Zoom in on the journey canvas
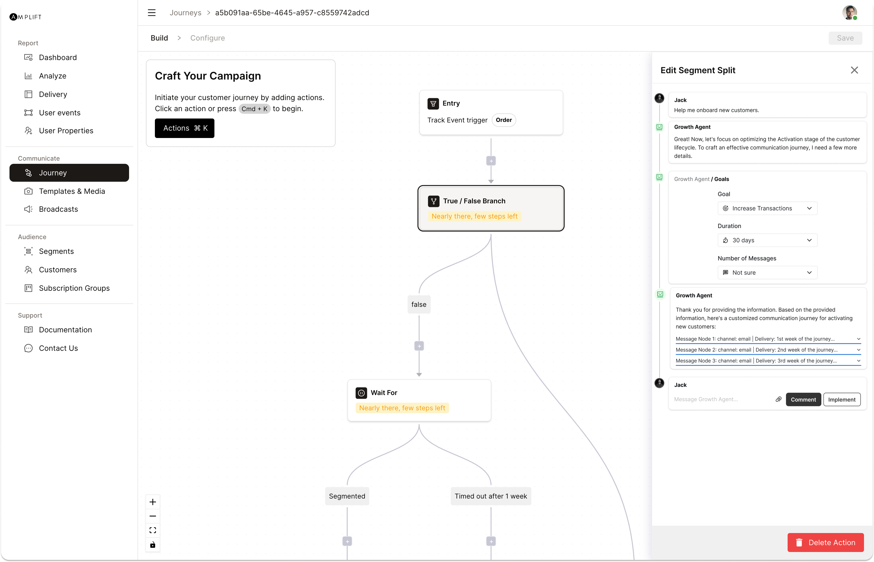874x562 pixels. (153, 501)
